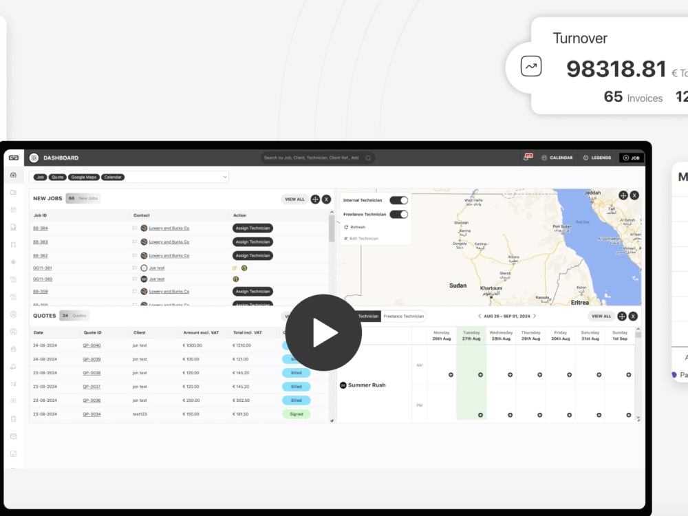Open the notifications bell with red badge
688x516 pixels.
pyautogui.click(x=528, y=157)
